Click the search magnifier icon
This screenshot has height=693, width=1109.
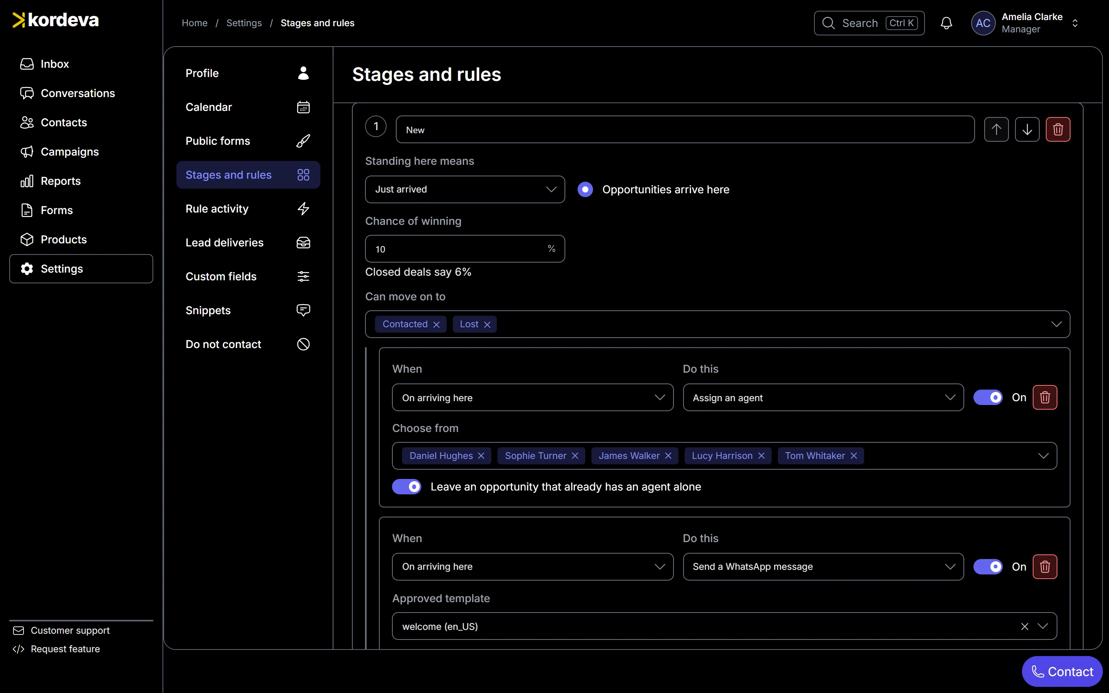click(x=829, y=23)
